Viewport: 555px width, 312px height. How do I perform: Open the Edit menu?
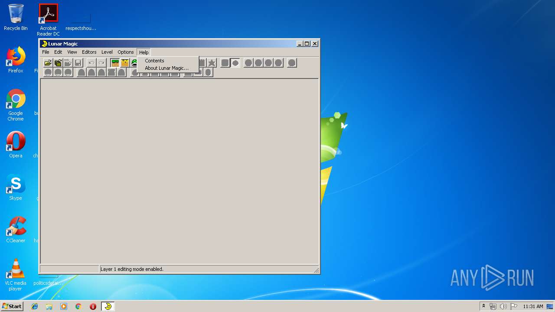[58, 52]
